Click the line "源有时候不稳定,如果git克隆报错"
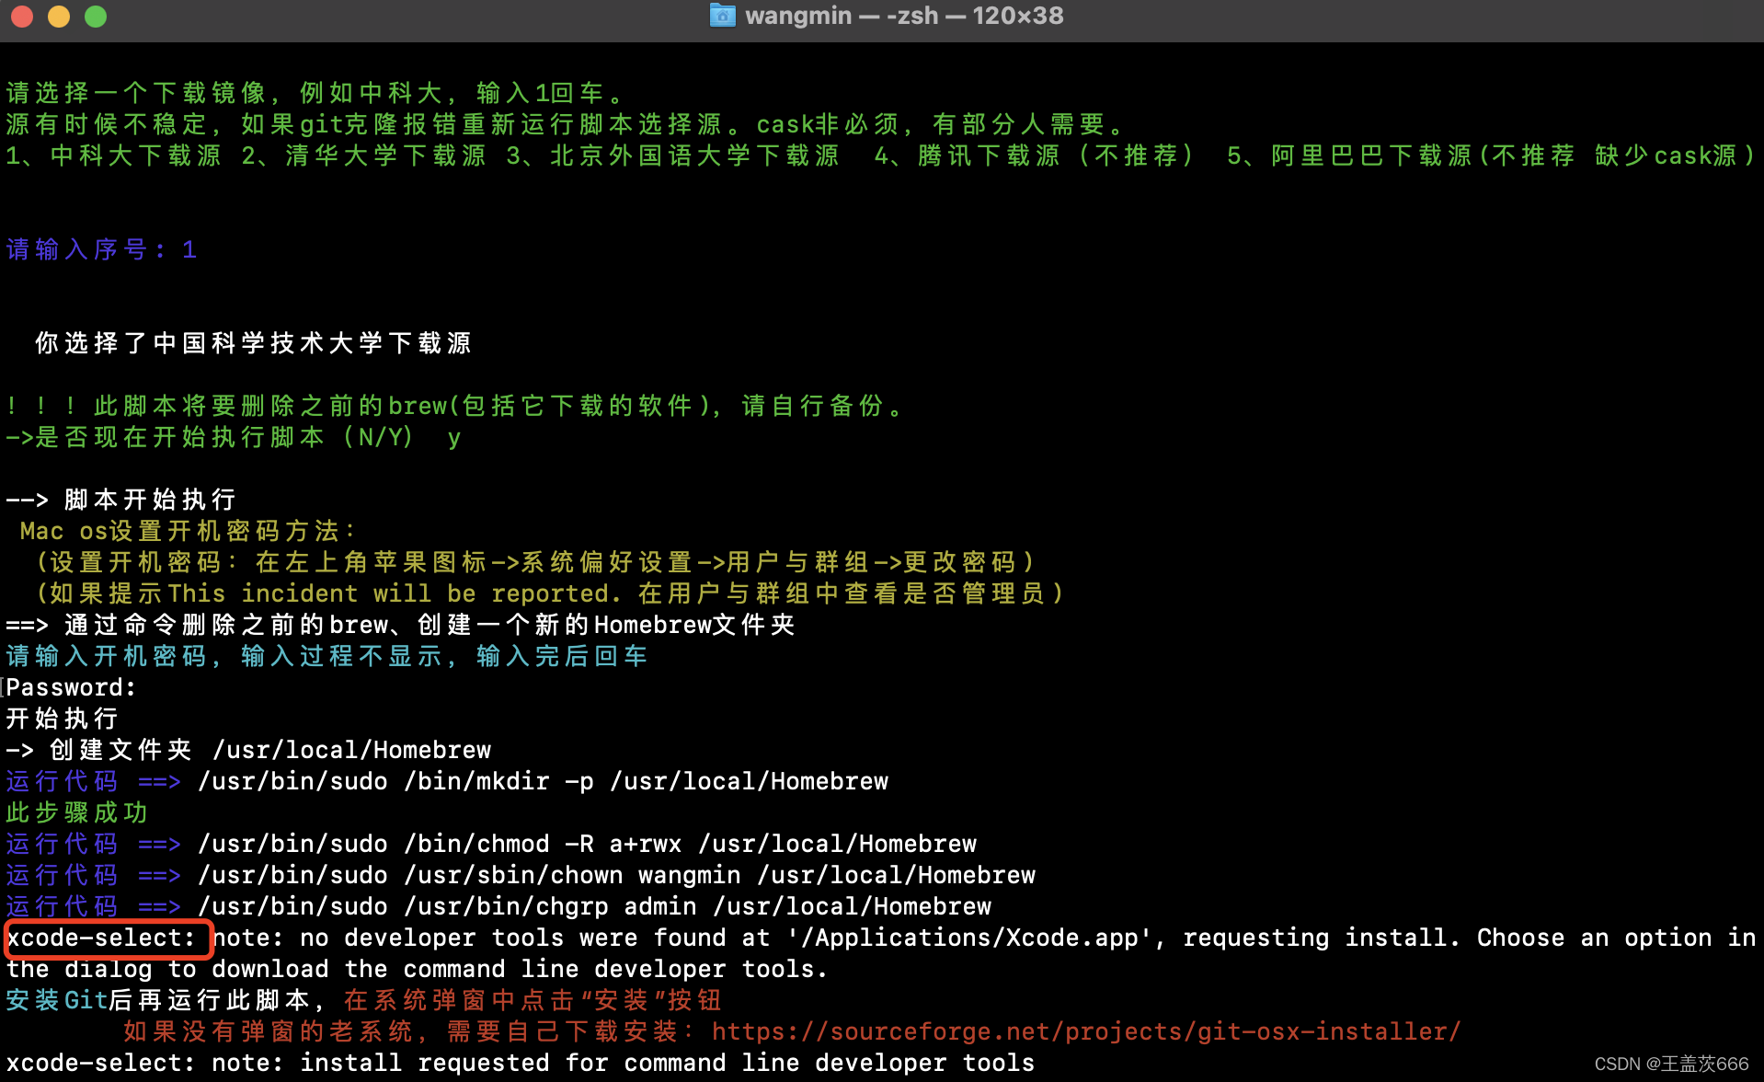This screenshot has height=1082, width=1764. tap(565, 124)
